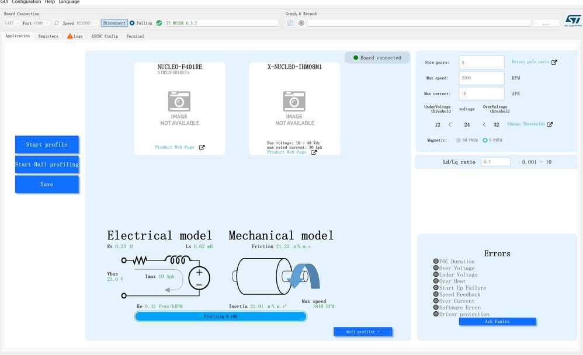The image size is (583, 355).
Task: Click the Disconnect button
Action: pyautogui.click(x=114, y=23)
